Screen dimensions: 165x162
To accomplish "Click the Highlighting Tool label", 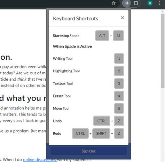I will (x=66, y=71).
